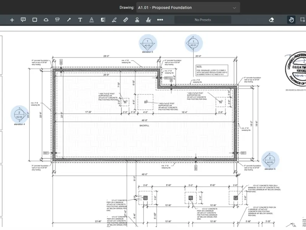Screen dimensions: 306x230
Task: Select the comment note tool
Action: [23, 20]
